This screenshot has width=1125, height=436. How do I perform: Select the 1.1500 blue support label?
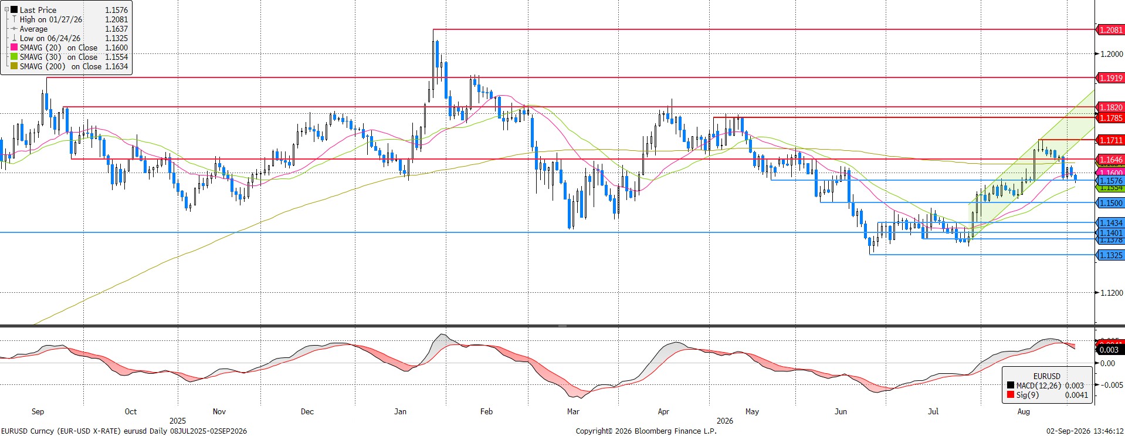coord(1110,203)
